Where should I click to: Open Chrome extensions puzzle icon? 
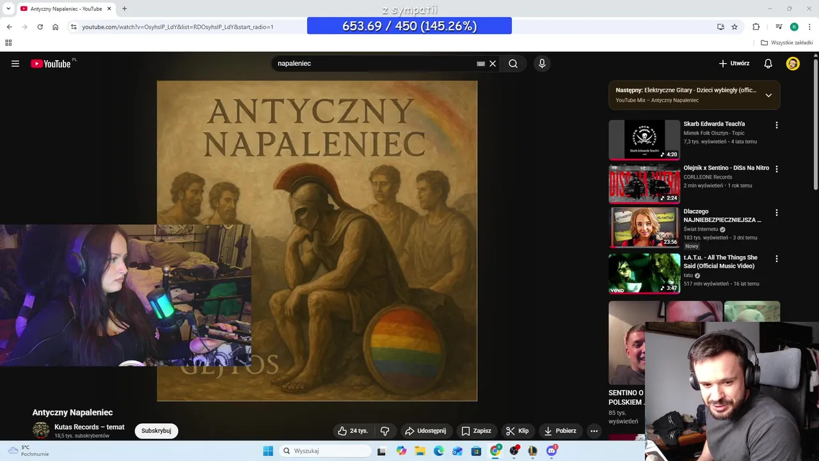click(756, 27)
